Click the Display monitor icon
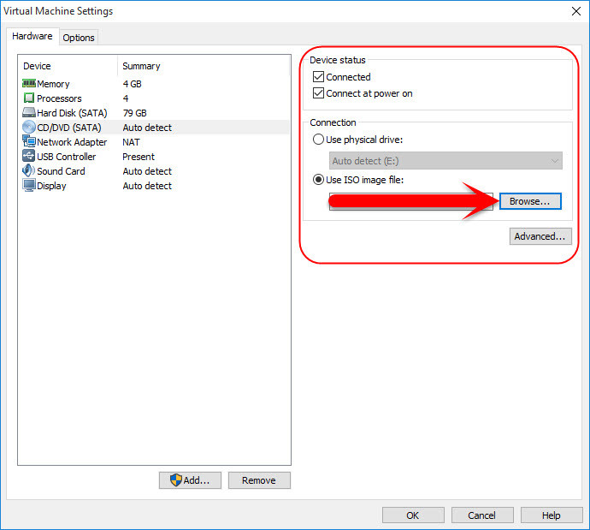Image resolution: width=590 pixels, height=530 pixels. (29, 185)
